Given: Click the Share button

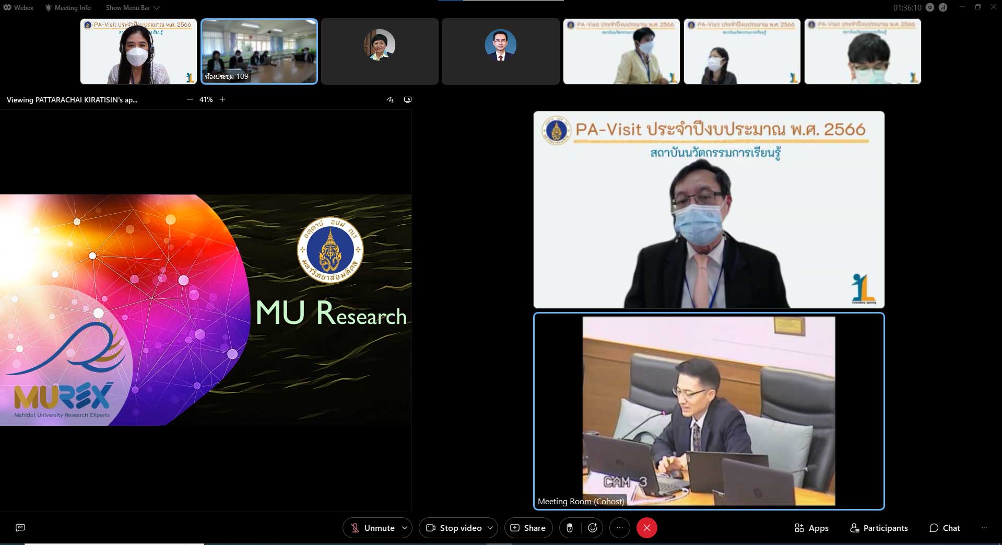Looking at the screenshot, I should click(528, 528).
